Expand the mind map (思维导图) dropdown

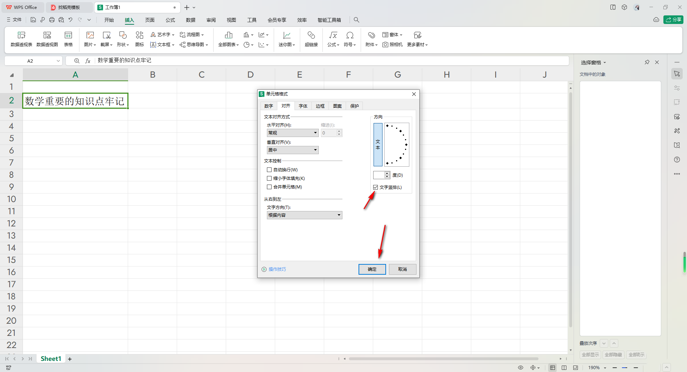click(207, 45)
